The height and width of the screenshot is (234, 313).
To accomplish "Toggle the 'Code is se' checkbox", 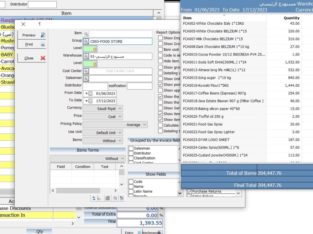I will click(x=160, y=55).
